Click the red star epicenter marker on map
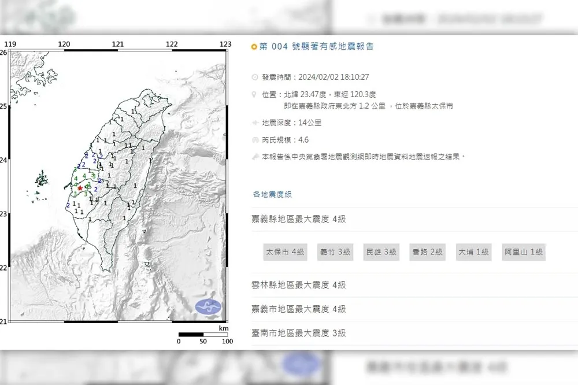The height and width of the screenshot is (385, 578). (80, 188)
